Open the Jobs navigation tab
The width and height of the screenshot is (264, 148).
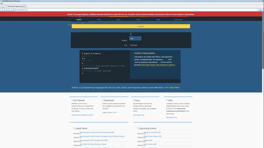(x=158, y=19)
